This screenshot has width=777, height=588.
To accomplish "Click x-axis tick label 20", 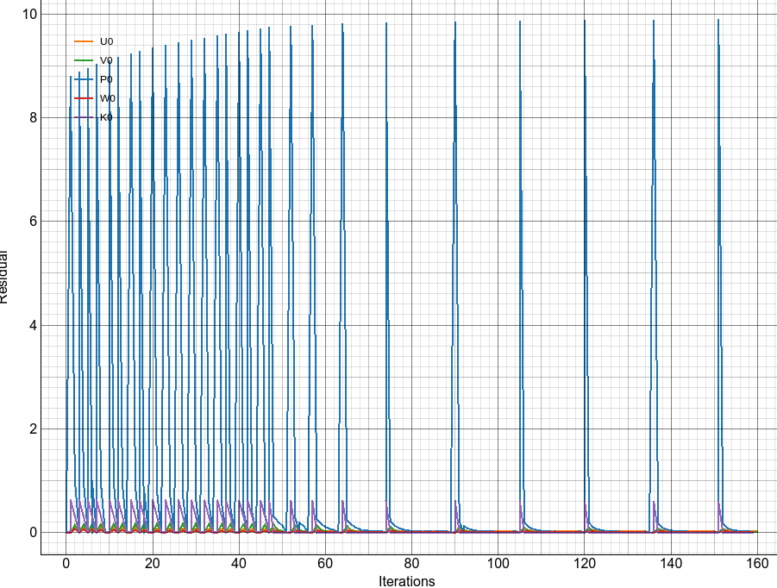I will click(x=153, y=563).
